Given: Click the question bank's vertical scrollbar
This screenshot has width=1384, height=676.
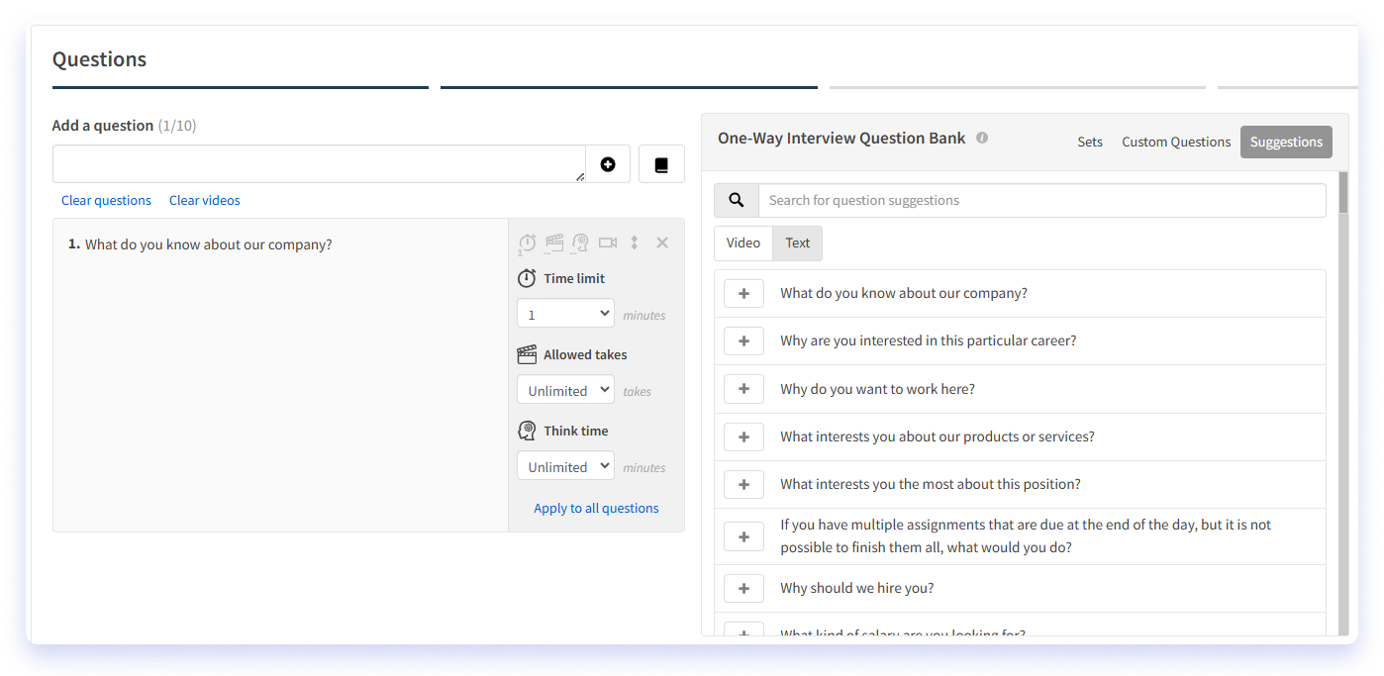Looking at the screenshot, I should 1343,396.
